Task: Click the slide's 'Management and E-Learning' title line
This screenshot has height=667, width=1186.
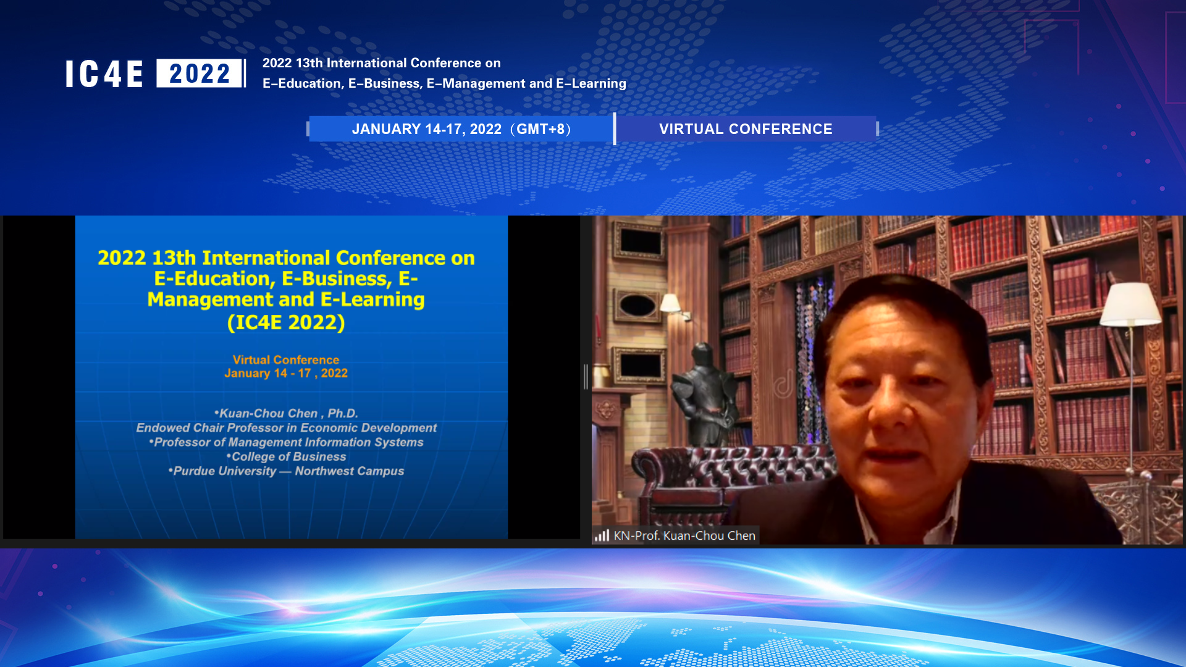Action: pos(286,300)
